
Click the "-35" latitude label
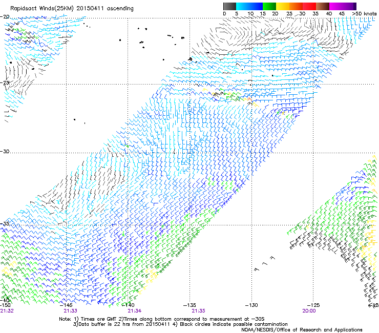[x=5, y=224]
